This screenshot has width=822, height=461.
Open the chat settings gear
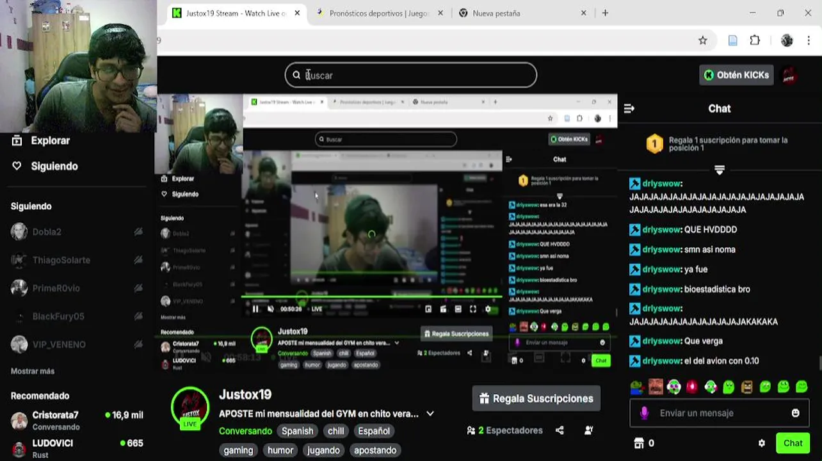tap(761, 443)
